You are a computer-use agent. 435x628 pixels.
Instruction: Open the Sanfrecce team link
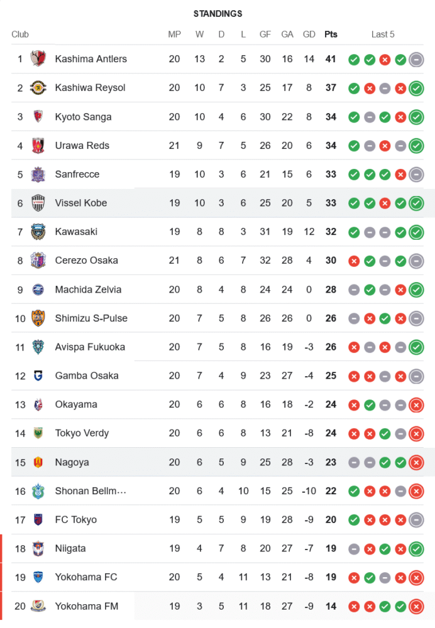coord(77,174)
